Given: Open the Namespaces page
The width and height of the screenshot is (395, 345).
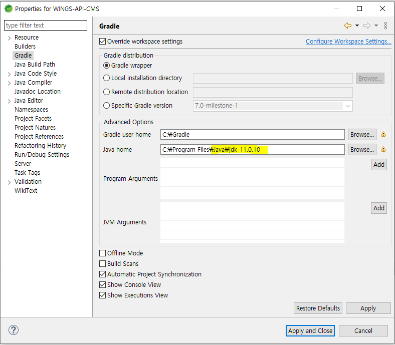Looking at the screenshot, I should [31, 110].
